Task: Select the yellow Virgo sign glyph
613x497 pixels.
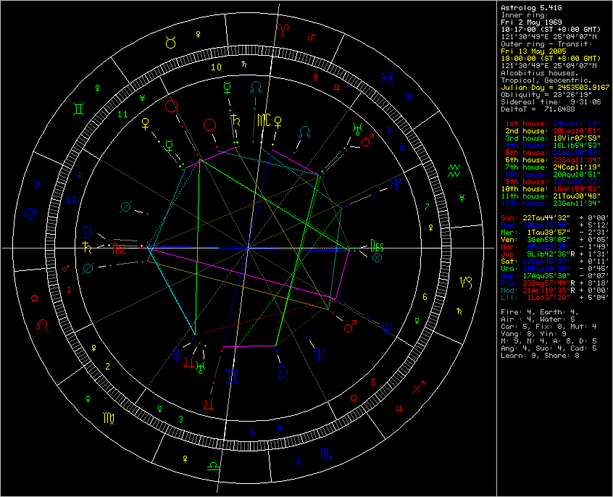Action: (108, 417)
